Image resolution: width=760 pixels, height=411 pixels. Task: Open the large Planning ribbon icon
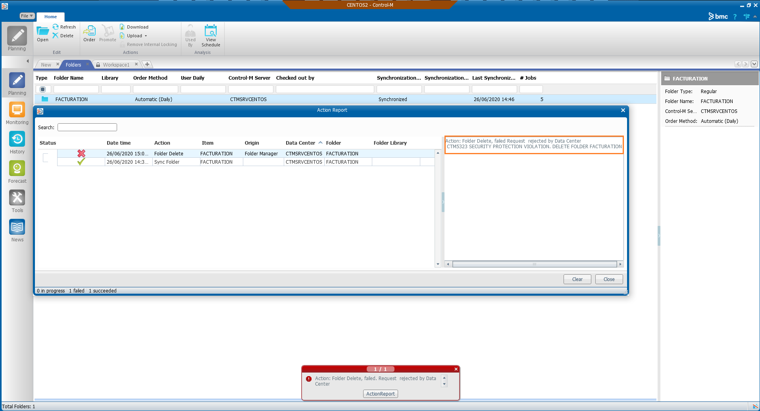pyautogui.click(x=17, y=38)
